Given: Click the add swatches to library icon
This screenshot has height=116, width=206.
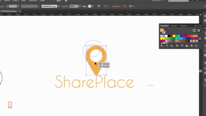Looking at the screenshot, I should [172, 46].
